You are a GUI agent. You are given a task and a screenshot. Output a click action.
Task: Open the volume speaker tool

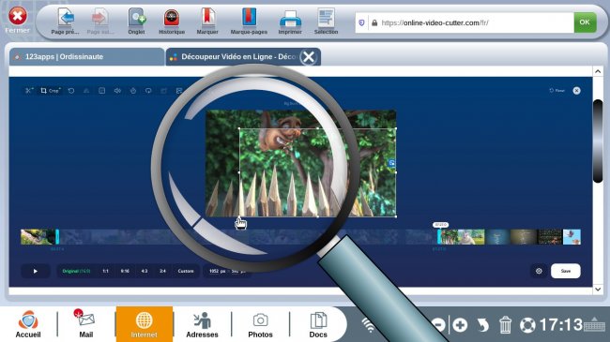(117, 91)
